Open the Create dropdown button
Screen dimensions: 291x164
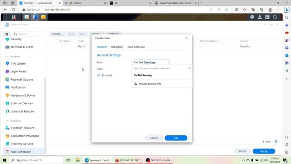(57, 34)
